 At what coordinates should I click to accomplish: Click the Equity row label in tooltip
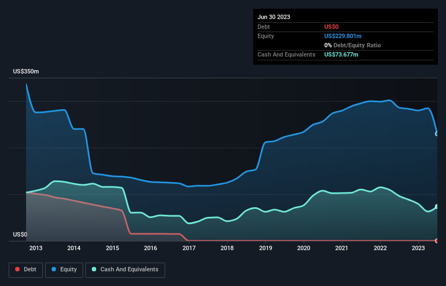[266, 36]
